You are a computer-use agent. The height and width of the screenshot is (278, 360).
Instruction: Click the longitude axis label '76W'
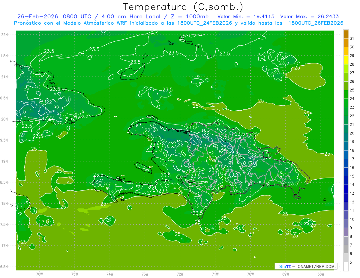pyautogui.click(x=39, y=274)
